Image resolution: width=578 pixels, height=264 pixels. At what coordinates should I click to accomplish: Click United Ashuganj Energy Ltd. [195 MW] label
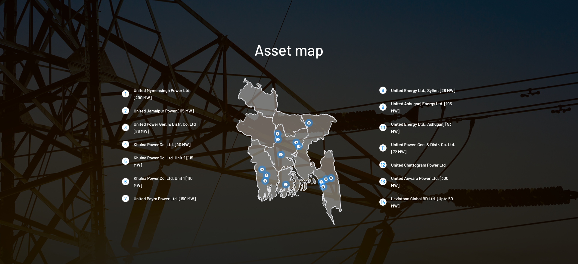point(421,107)
